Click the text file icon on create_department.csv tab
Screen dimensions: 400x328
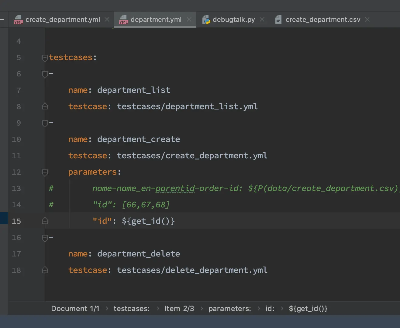[x=278, y=20]
